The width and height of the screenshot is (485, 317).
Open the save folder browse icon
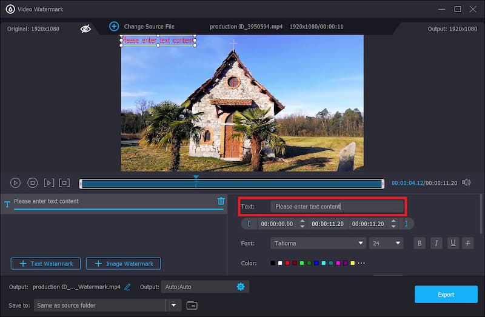point(192,305)
